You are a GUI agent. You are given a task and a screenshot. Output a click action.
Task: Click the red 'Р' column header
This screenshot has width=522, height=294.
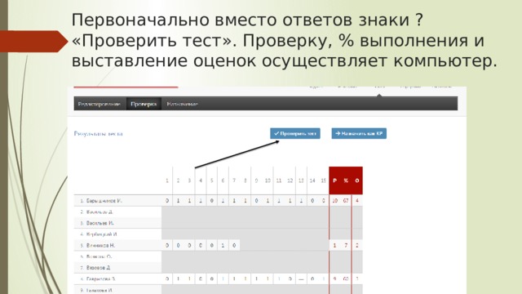click(x=334, y=180)
